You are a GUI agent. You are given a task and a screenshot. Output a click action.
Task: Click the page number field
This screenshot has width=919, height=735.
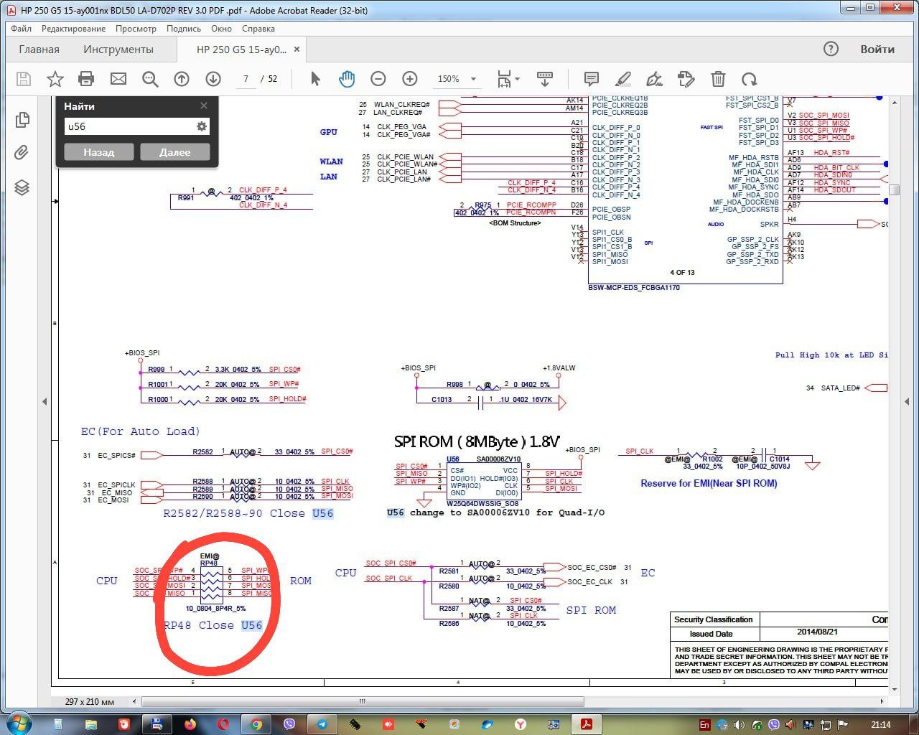tap(246, 79)
